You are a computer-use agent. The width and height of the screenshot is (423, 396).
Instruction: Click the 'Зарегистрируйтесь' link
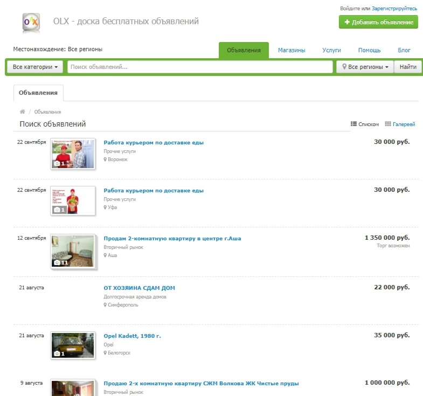click(x=394, y=9)
